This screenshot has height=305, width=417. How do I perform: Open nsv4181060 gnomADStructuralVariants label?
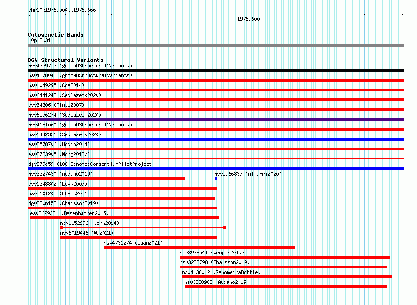coord(80,125)
